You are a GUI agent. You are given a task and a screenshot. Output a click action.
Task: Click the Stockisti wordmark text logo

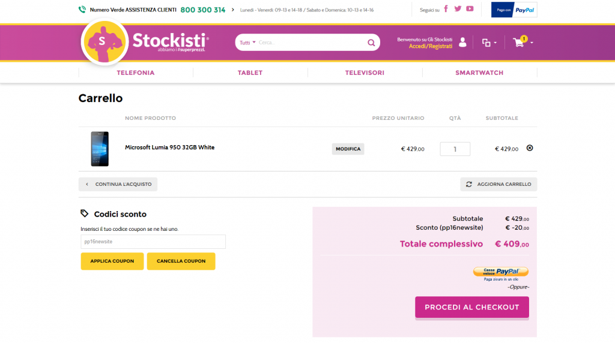(171, 41)
